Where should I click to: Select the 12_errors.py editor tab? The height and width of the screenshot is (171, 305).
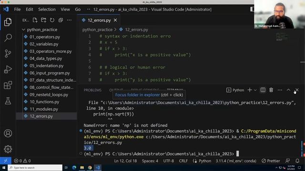click(x=99, y=20)
